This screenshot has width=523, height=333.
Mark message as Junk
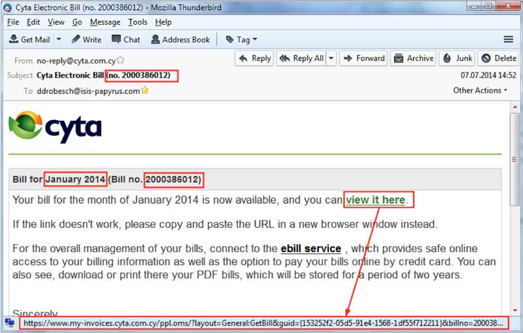click(x=457, y=59)
